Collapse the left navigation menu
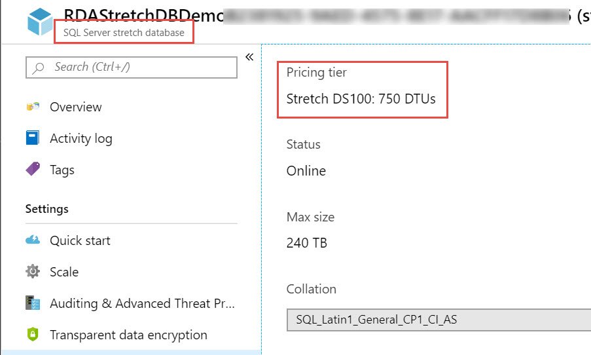 click(x=249, y=57)
